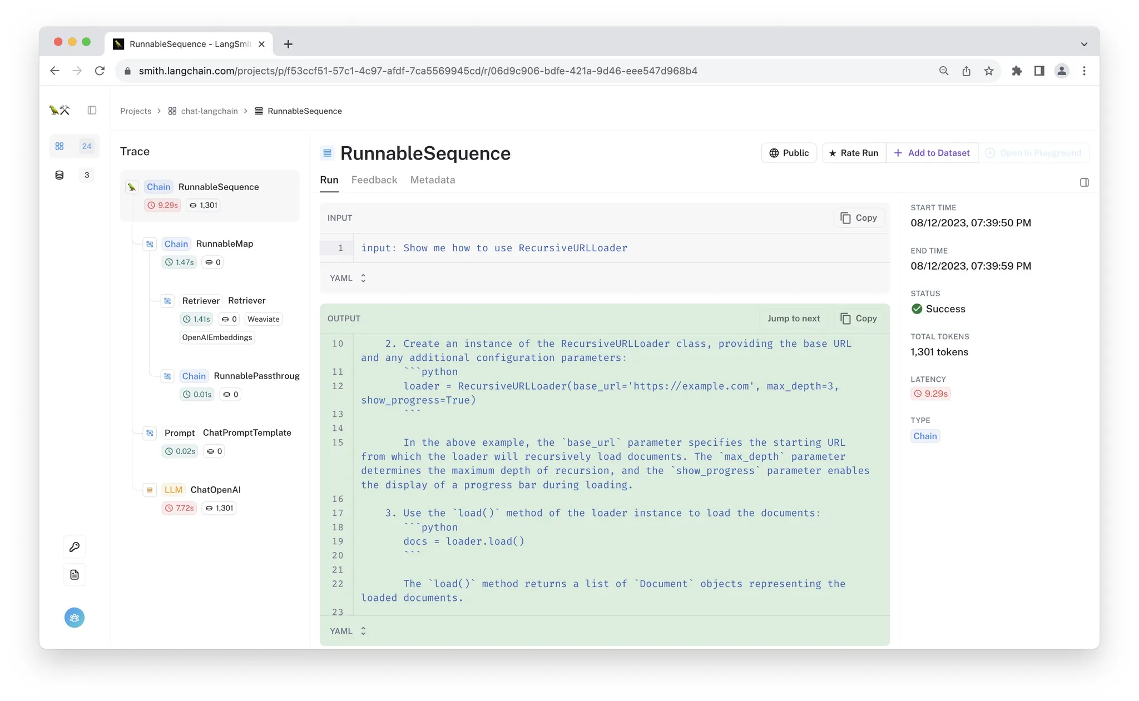This screenshot has height=701, width=1139.
Task: Click the Public share button
Action: click(x=789, y=153)
